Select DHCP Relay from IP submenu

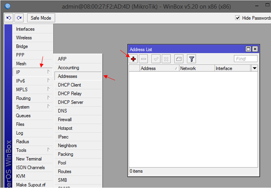[x=78, y=93]
